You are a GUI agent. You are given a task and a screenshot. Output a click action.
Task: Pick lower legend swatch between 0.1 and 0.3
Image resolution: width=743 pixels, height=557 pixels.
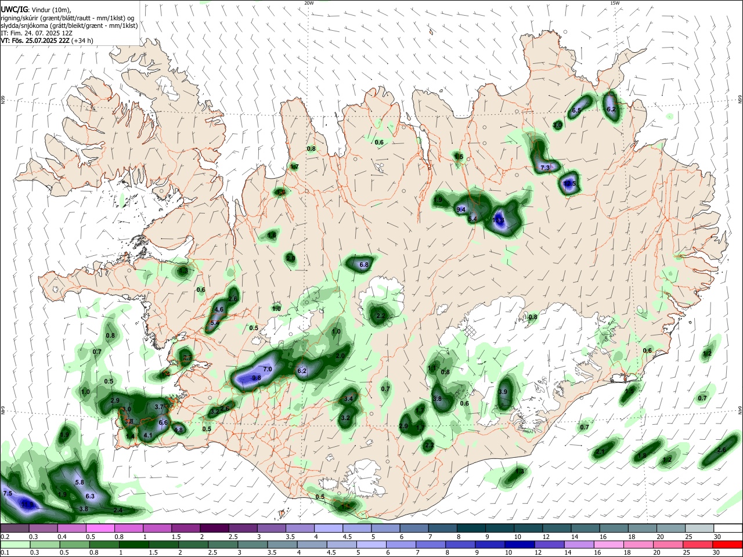coord(15,544)
